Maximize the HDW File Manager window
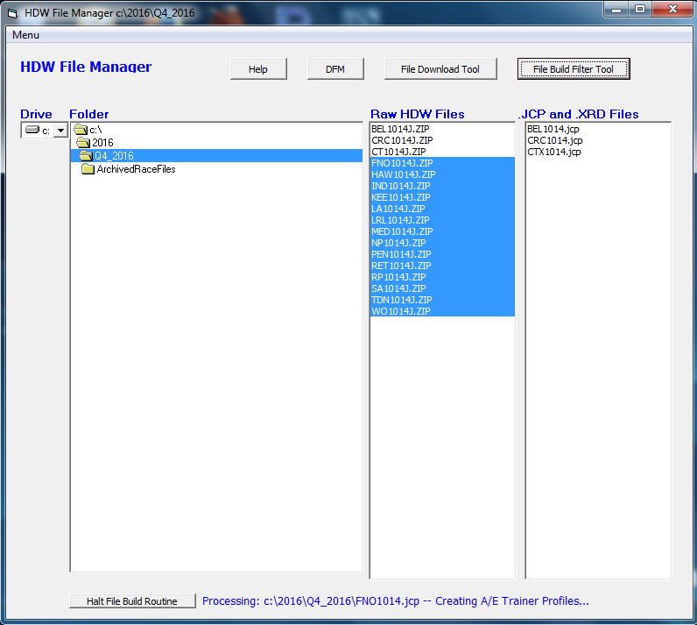697x625 pixels. (x=640, y=9)
